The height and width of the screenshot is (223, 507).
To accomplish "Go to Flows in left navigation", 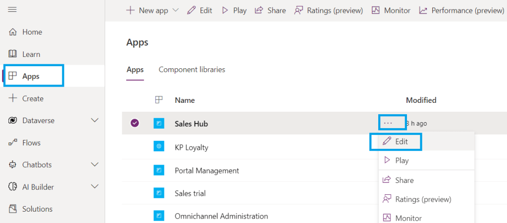I will point(31,143).
